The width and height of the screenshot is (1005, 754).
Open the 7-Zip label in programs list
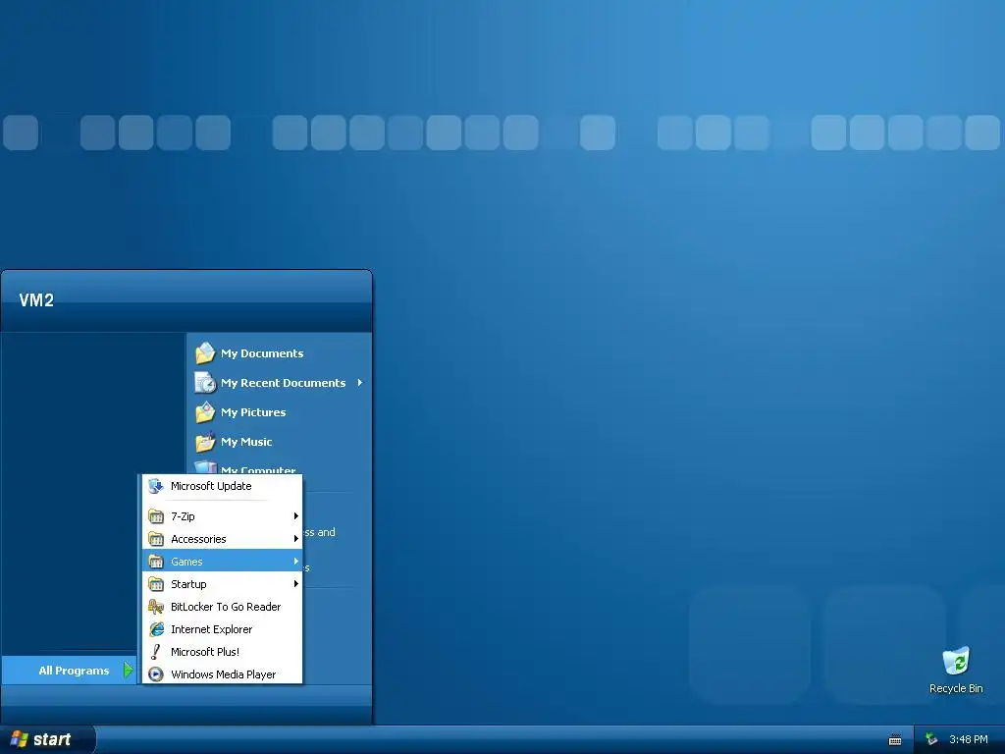[x=183, y=516]
